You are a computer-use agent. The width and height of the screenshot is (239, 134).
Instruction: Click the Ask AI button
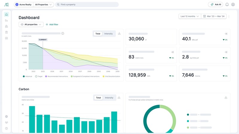coord(215,4)
